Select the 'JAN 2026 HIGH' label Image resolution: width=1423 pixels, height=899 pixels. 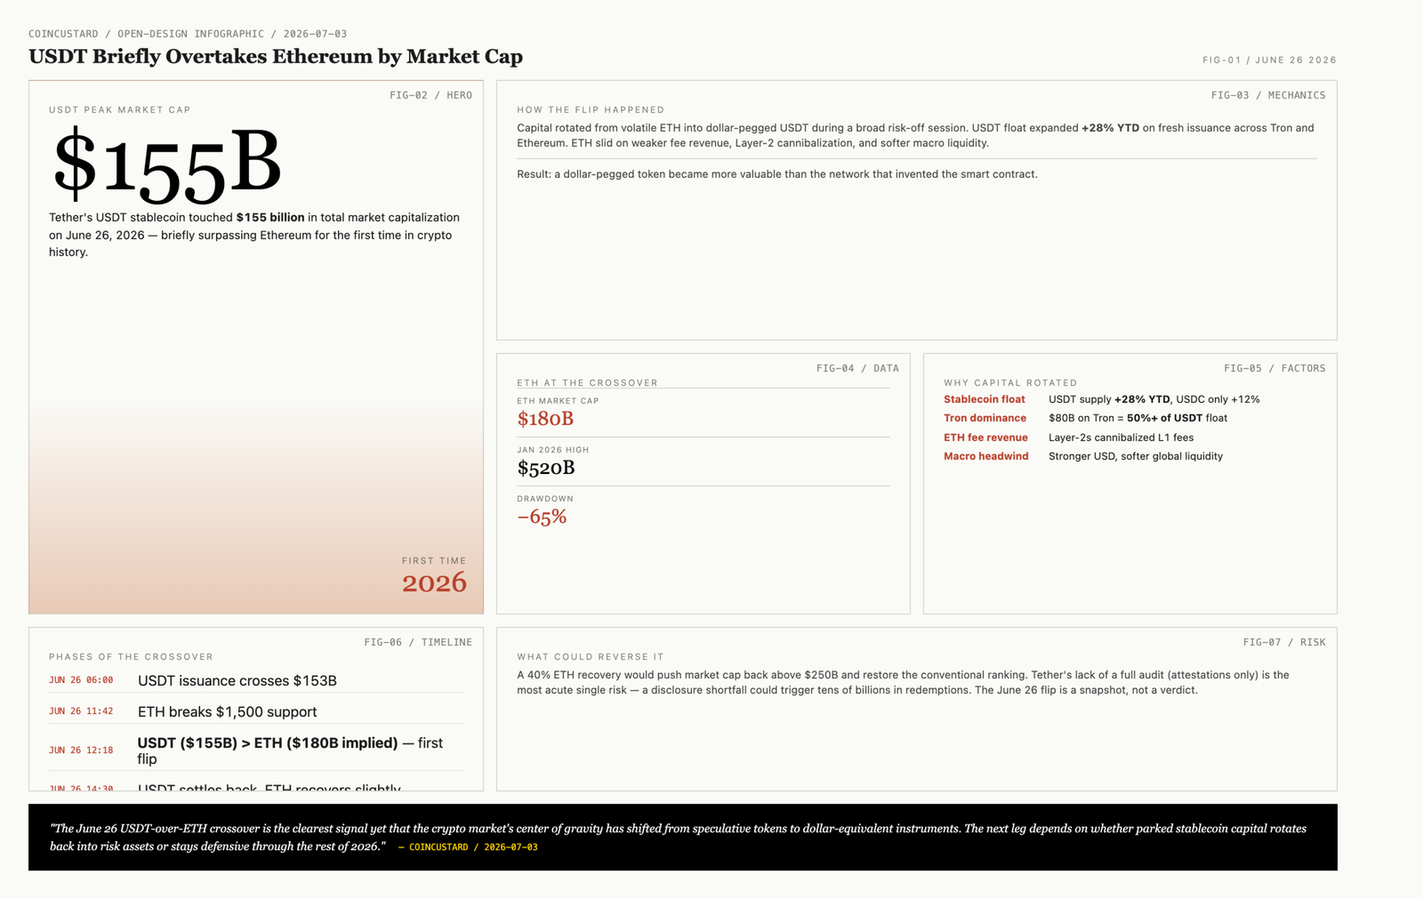point(552,450)
